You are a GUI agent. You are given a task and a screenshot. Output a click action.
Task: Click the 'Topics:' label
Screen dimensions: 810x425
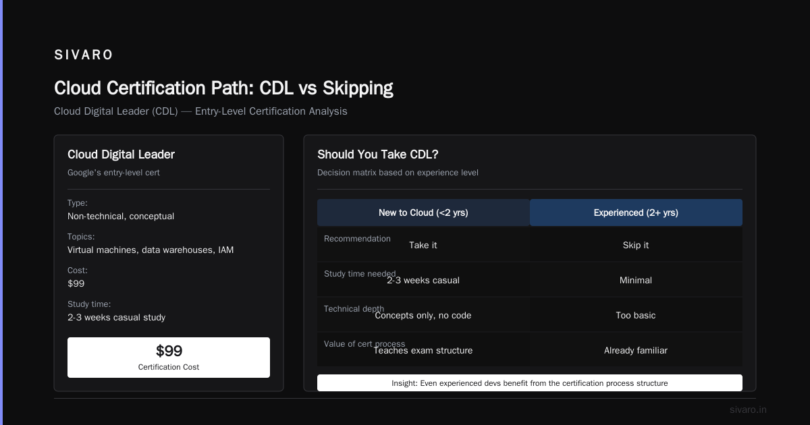pos(81,237)
